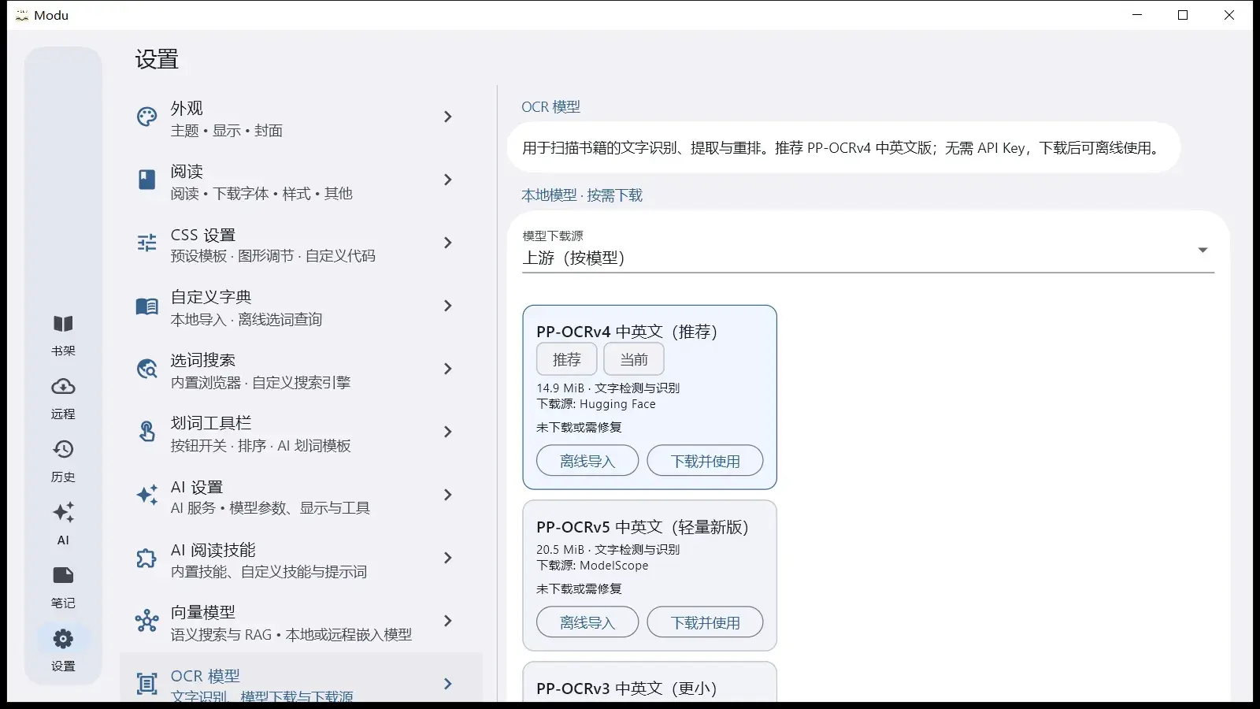Screen dimensions: 1260x709
Task: Click the PP-OCRv5 中英文 (轻量新版) title
Action: click(643, 527)
